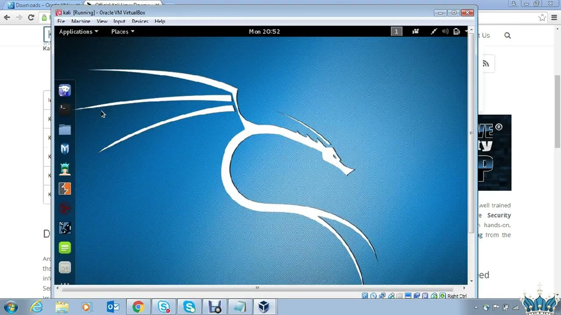Open the Files folder icon in Kali dock

65,129
